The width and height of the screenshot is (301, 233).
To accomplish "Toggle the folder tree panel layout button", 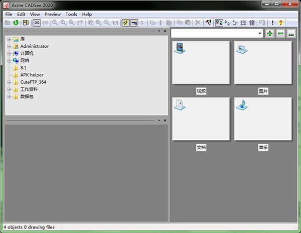I will [26, 23].
